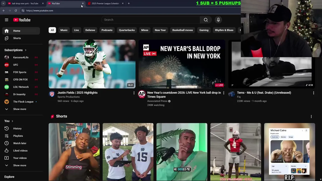Open the HE DISSED ME short
Viewport: 322px width, 181px height.
[x=182, y=152]
